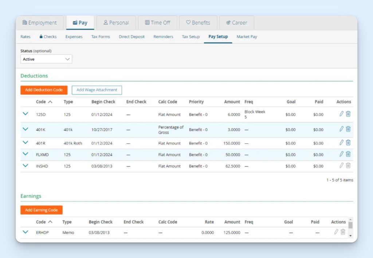Click the Earnings scrollbar down arrow
373x258 pixels.
click(x=350, y=236)
